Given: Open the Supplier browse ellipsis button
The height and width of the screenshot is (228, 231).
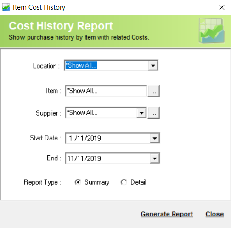Looking at the screenshot, I should pos(153,113).
